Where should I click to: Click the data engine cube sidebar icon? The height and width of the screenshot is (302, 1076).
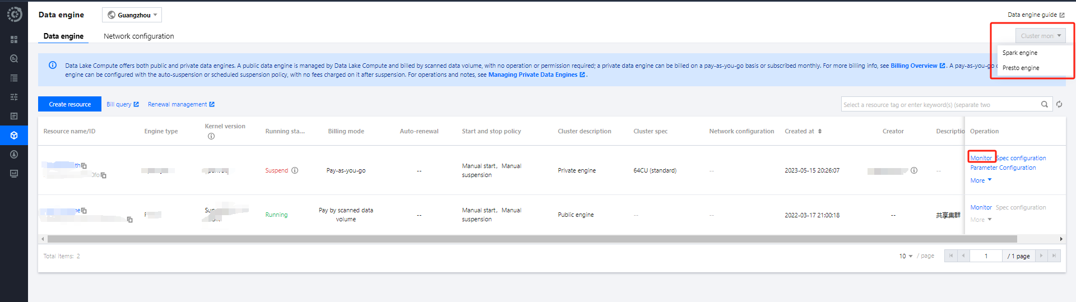tap(14, 135)
